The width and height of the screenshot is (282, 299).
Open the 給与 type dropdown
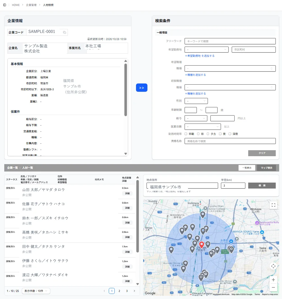[x=196, y=118]
